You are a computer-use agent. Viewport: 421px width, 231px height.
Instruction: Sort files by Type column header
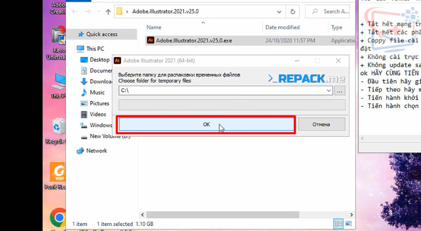pyautogui.click(x=337, y=27)
